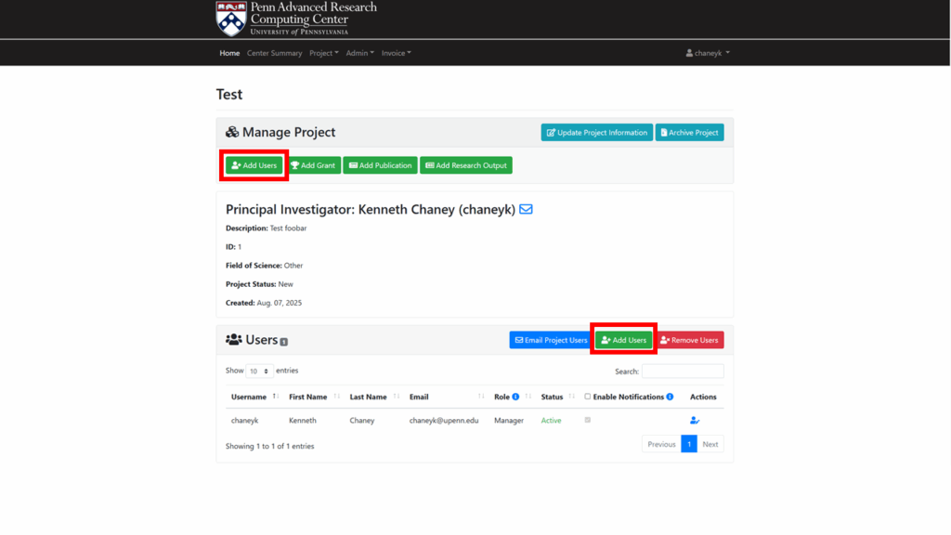Go to the Center Summary page
The height and width of the screenshot is (535, 951).
274,53
